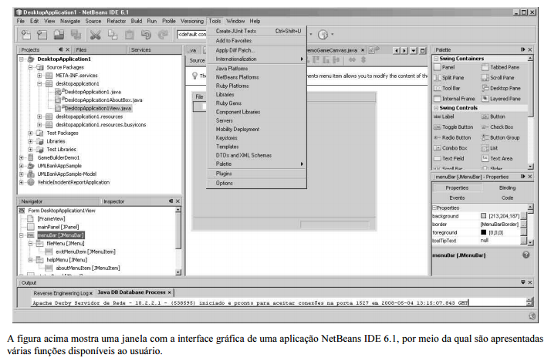Click the Events properties button
Image resolution: width=551 pixels, height=358 pixels.
pos(457,198)
